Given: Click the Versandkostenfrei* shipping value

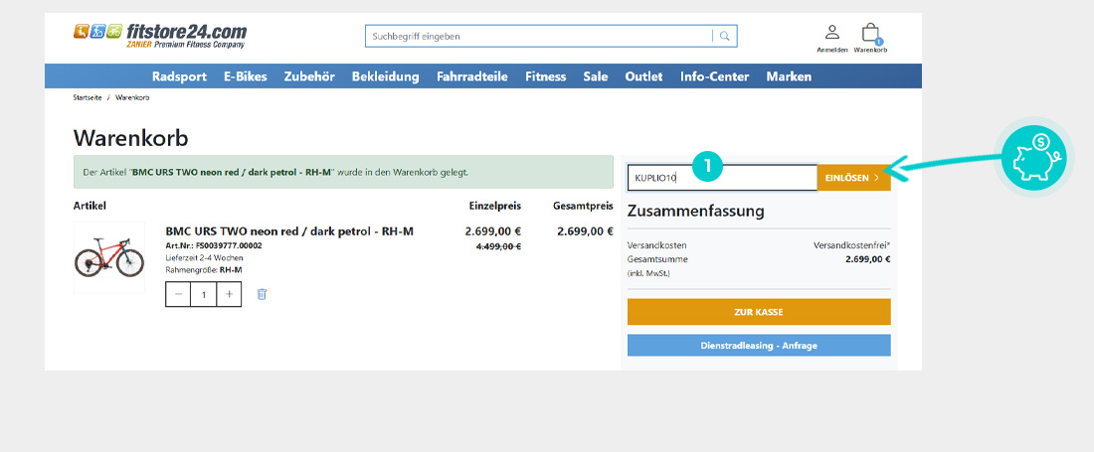Looking at the screenshot, I should click(852, 245).
